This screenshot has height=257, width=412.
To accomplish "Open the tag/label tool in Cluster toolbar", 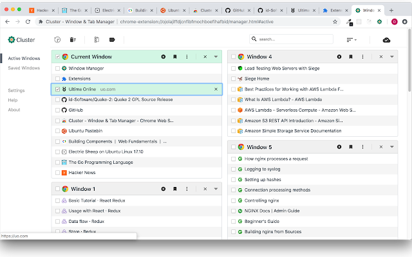I will 112,40.
